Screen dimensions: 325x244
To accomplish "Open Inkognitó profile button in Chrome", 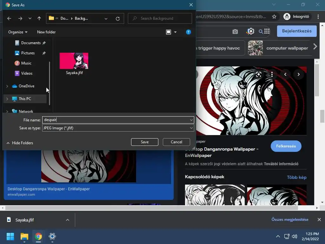I will [297, 17].
